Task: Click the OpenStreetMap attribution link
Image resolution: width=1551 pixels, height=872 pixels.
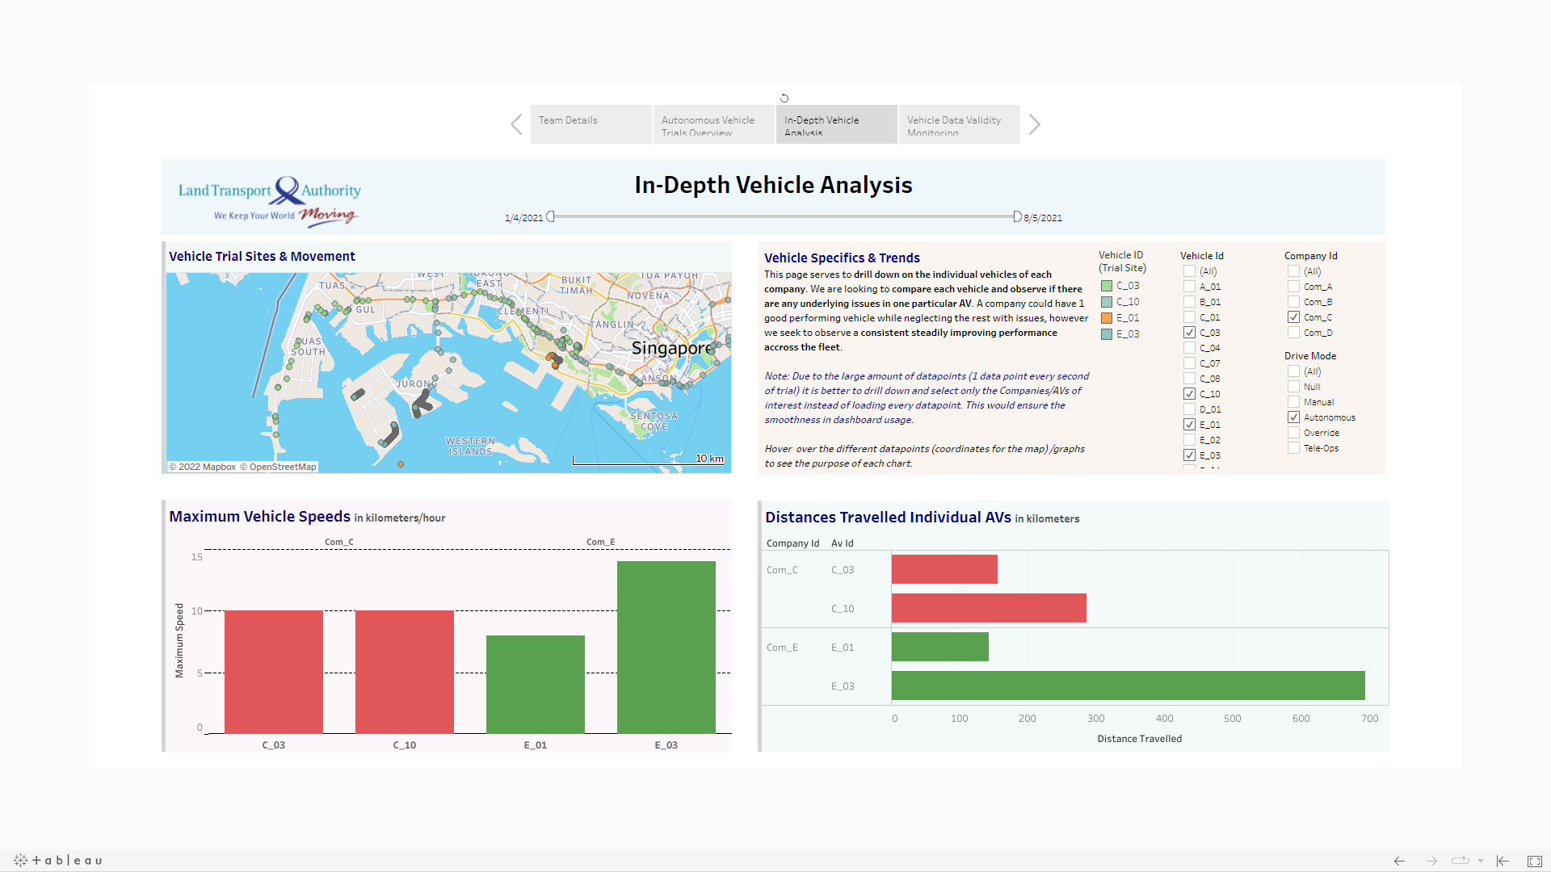Action: [283, 467]
